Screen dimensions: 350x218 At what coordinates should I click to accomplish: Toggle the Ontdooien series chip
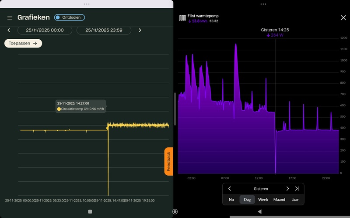pos(70,17)
